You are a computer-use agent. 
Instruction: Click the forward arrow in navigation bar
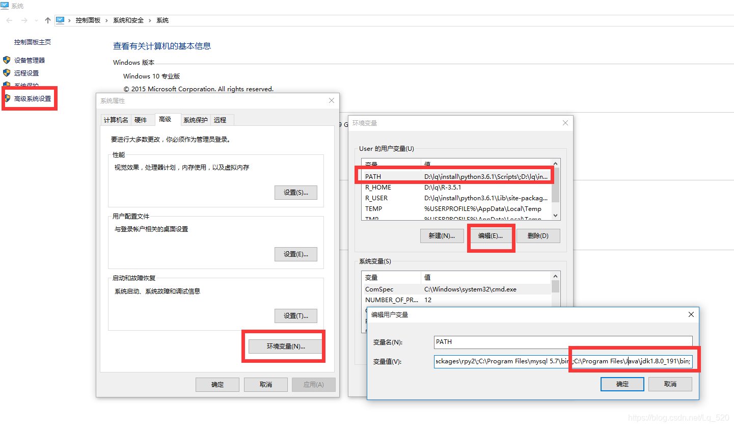click(24, 20)
